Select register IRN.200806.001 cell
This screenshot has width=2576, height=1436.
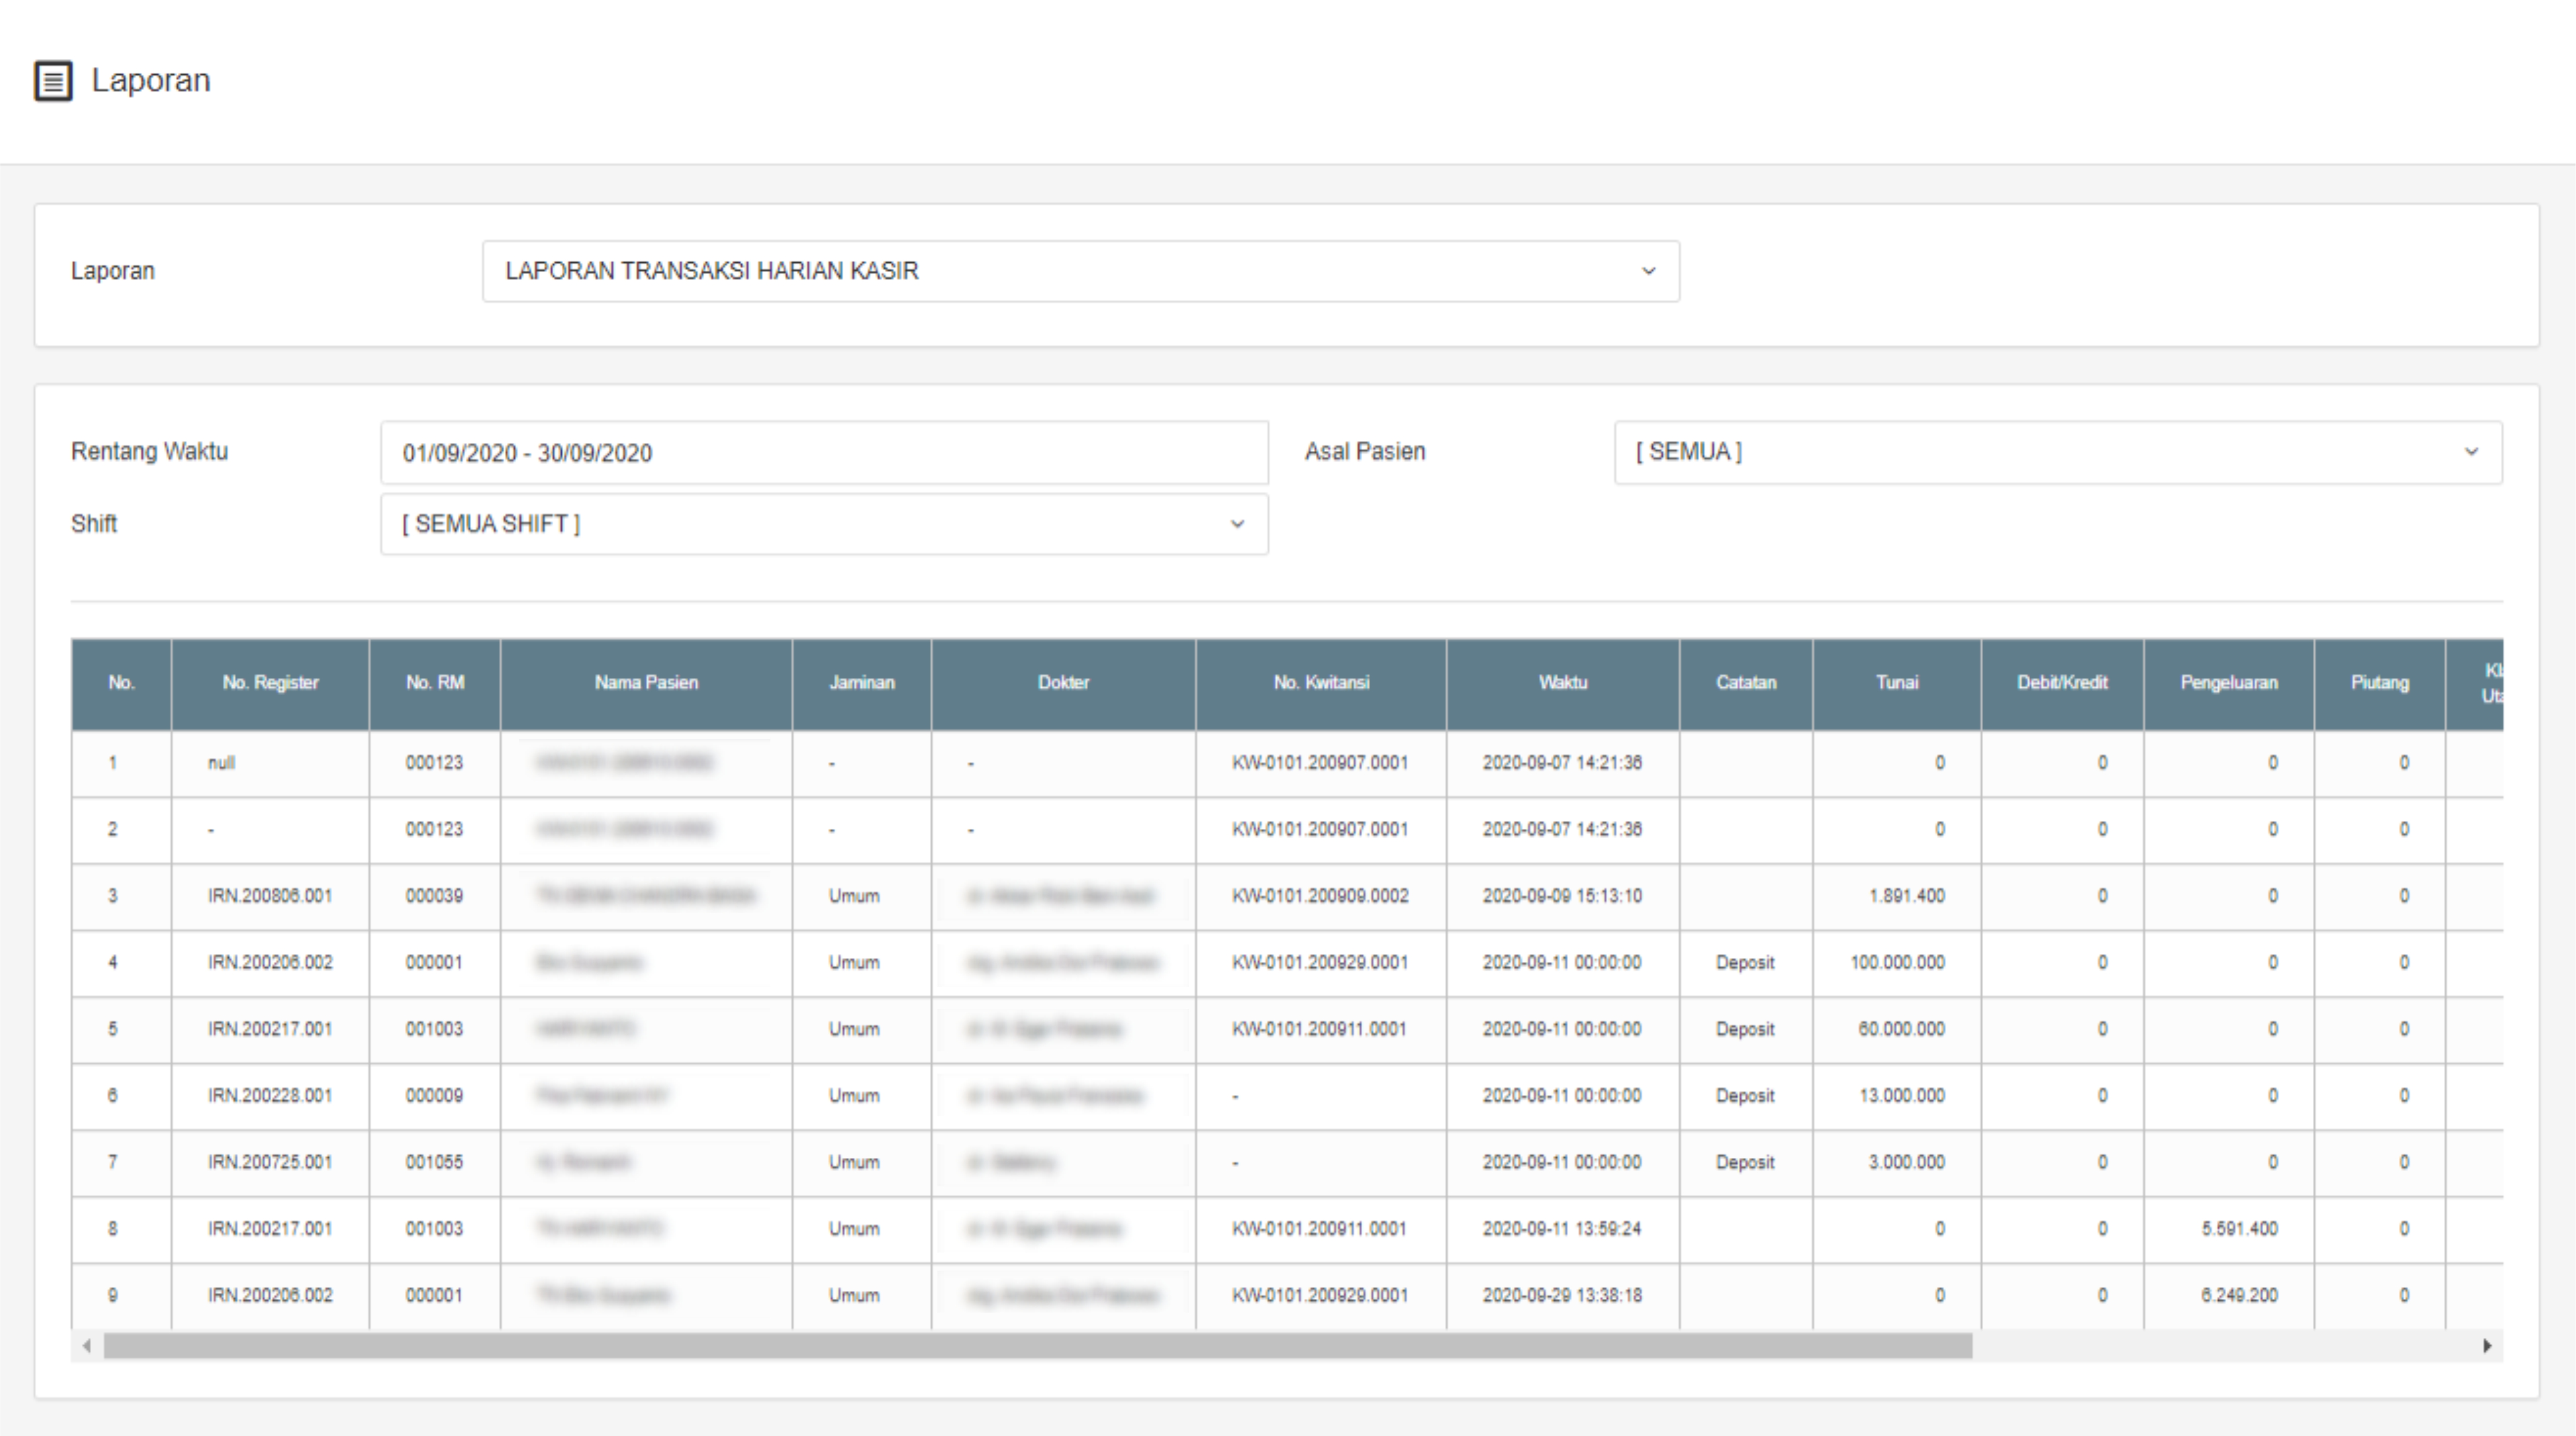270,896
